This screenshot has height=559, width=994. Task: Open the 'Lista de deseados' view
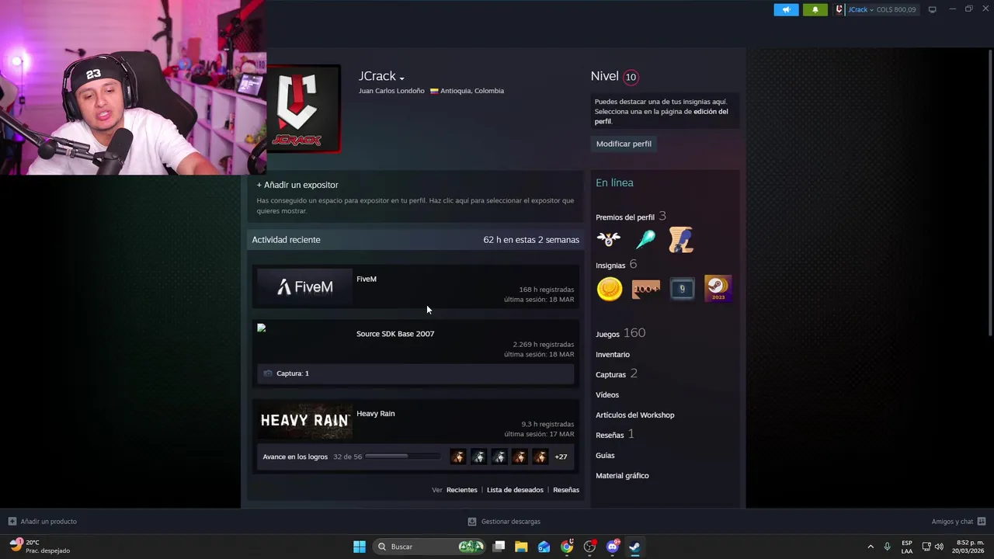point(515,490)
